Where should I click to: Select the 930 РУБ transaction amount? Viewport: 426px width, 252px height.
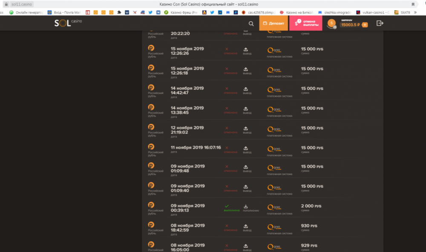click(x=309, y=226)
